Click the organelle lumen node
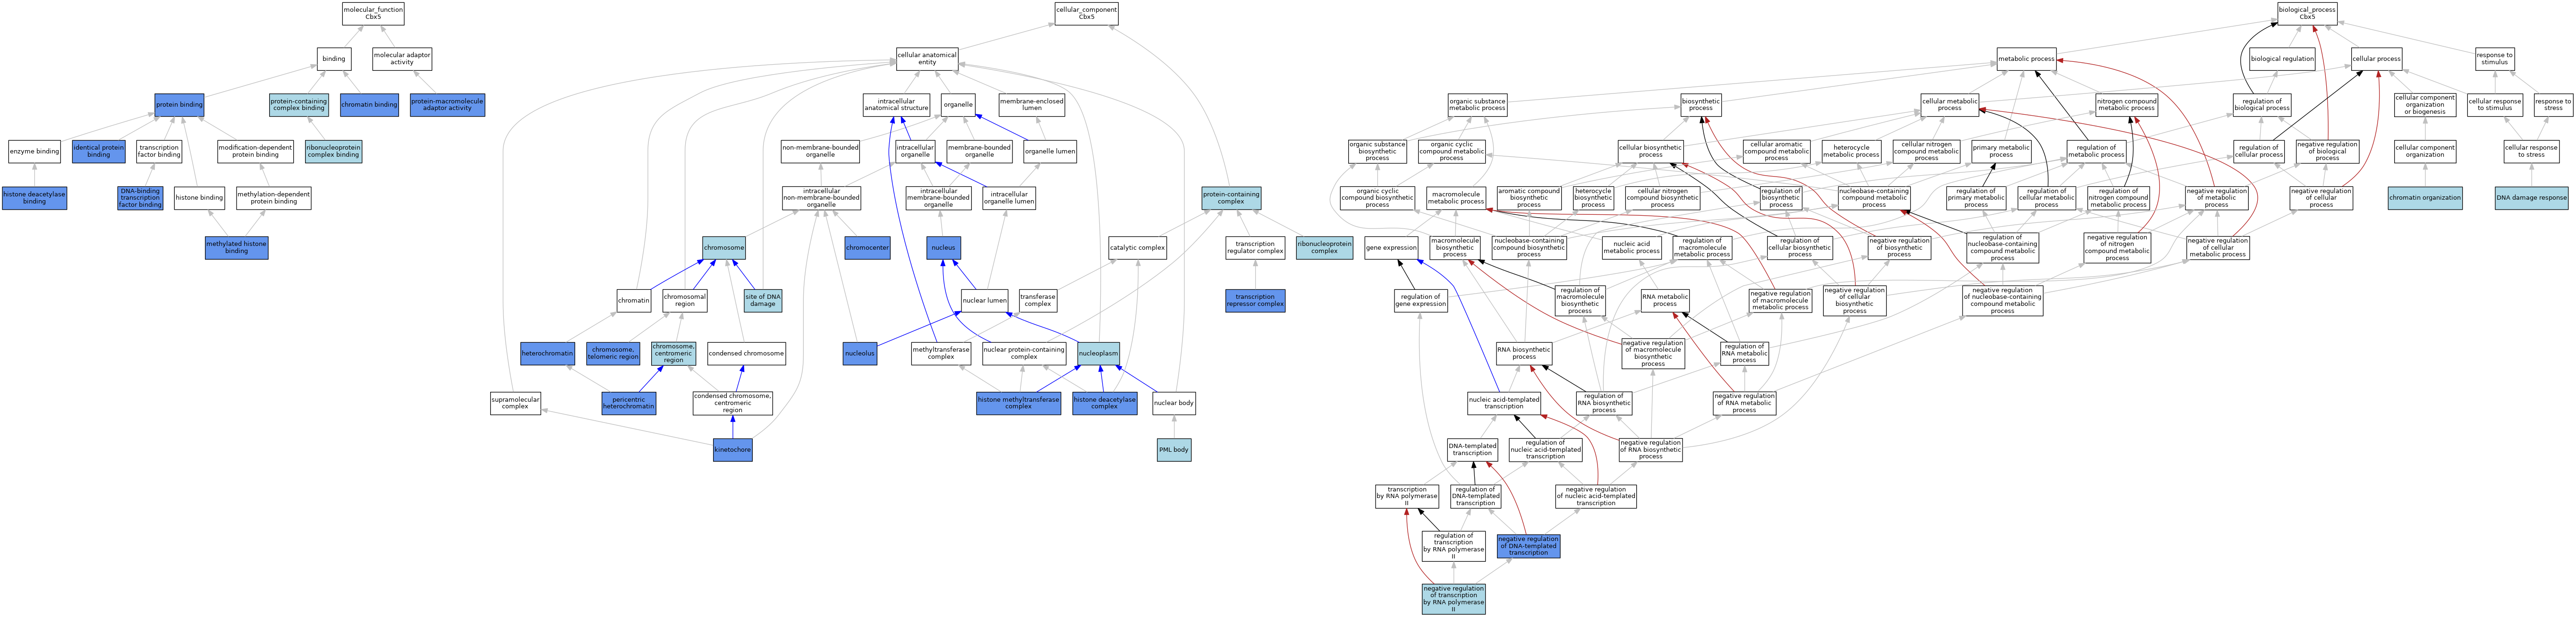This screenshot has height=617, width=2576. point(1050,151)
